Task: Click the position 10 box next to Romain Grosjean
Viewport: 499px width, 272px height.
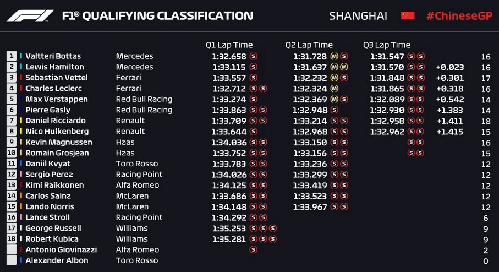Action: click(12, 153)
